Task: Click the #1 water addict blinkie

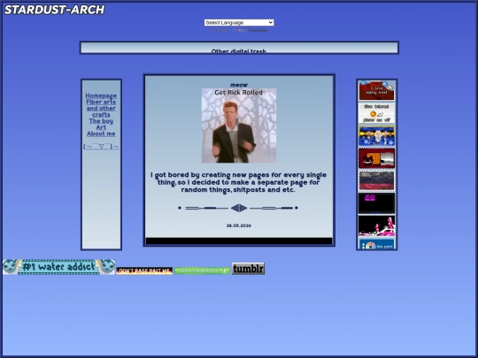Action: (58, 267)
